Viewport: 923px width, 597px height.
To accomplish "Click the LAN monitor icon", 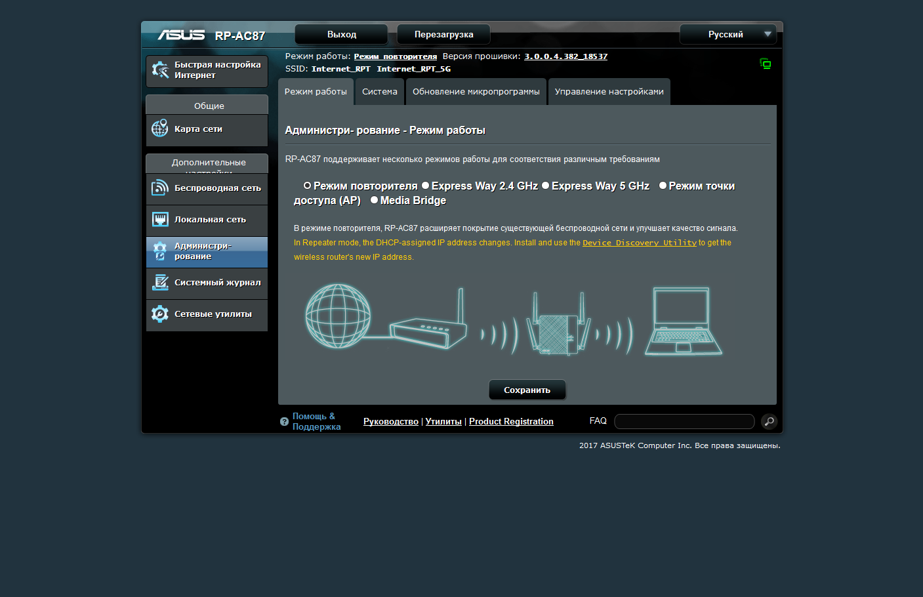I will pyautogui.click(x=160, y=219).
